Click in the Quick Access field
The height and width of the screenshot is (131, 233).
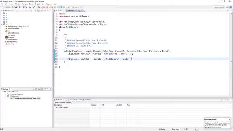tap(218, 7)
